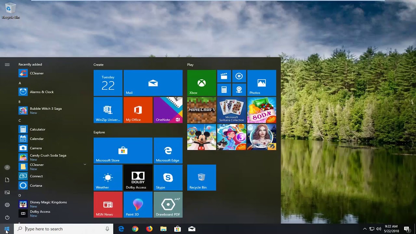Open the Weather tile

tap(108, 177)
